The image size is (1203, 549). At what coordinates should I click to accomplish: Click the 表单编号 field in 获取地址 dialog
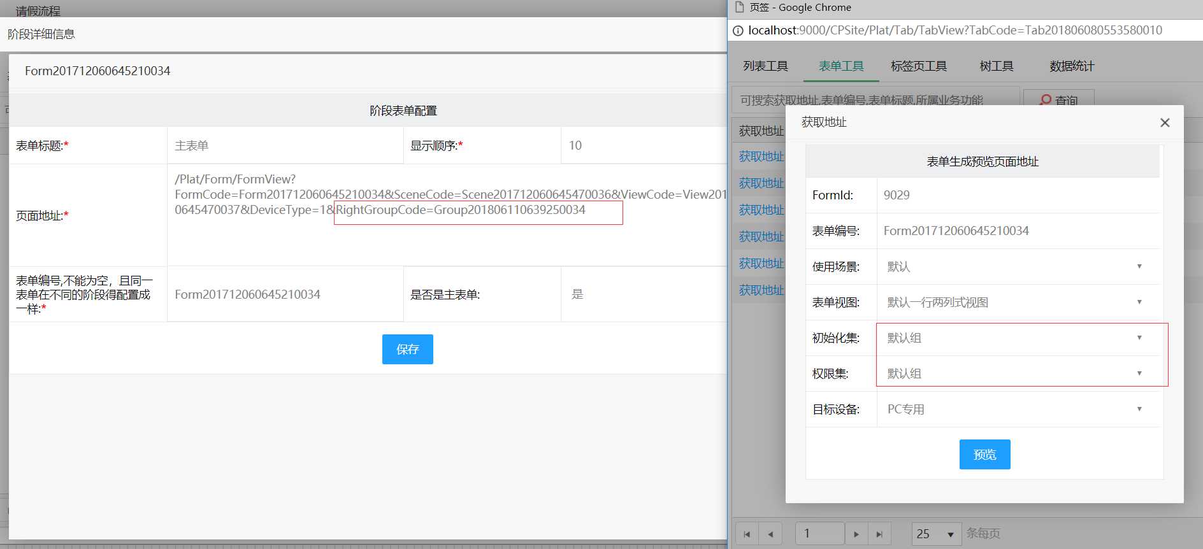[x=1018, y=231]
